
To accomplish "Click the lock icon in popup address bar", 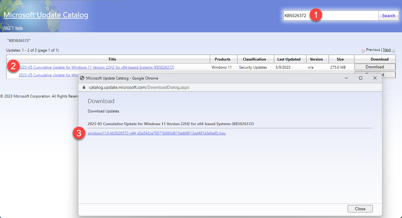I will click(x=84, y=88).
